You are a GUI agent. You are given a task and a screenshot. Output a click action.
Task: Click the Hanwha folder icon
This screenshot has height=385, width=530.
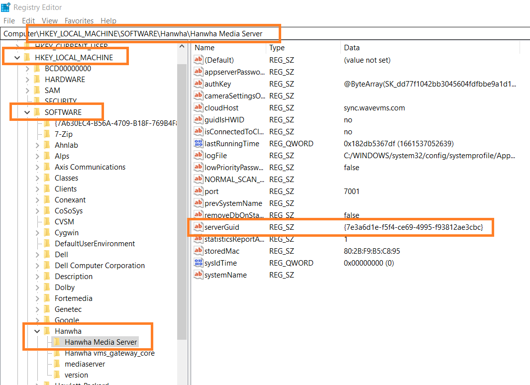[x=47, y=331]
